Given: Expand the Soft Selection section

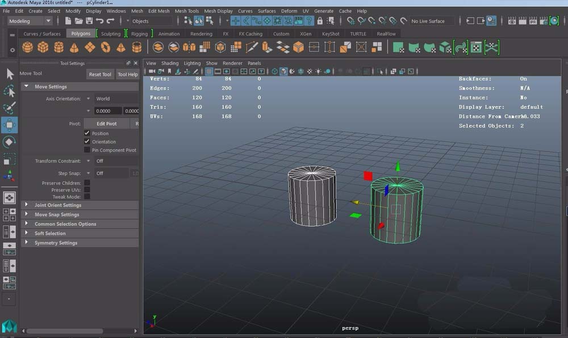Looking at the screenshot, I should pos(50,234).
